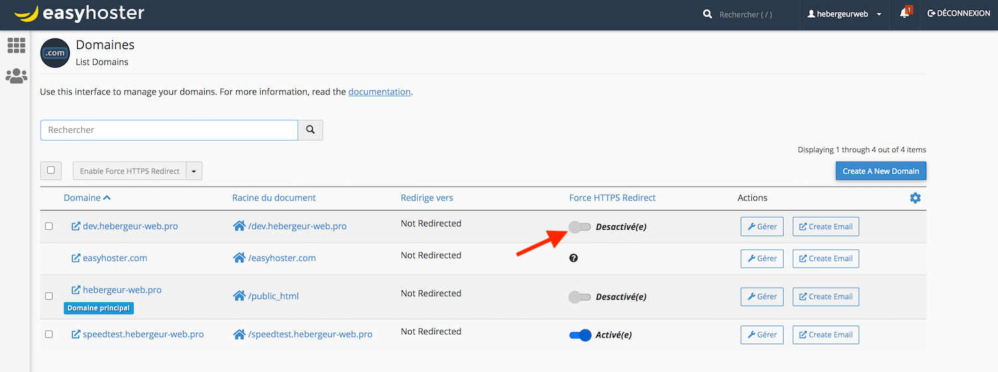Open the apps grid icon in sidebar
The width and height of the screenshot is (998, 372).
(16, 45)
